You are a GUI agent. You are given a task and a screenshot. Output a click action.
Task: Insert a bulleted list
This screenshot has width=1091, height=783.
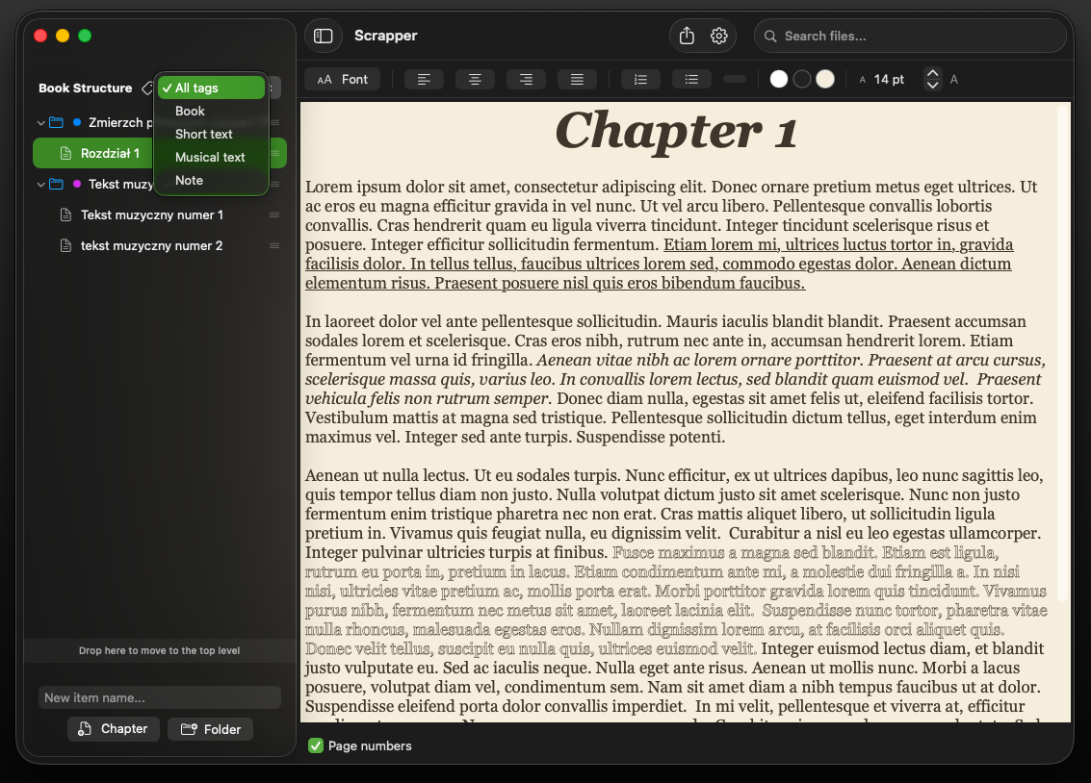tap(691, 79)
